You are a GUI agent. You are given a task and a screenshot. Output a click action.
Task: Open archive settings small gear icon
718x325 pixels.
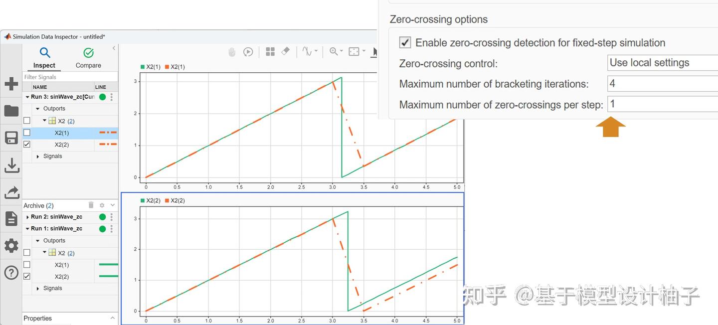[102, 205]
